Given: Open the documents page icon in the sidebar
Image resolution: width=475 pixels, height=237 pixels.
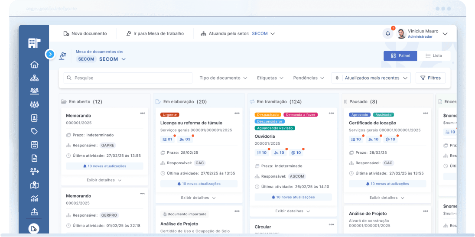Looking at the screenshot, I should click(x=34, y=158).
